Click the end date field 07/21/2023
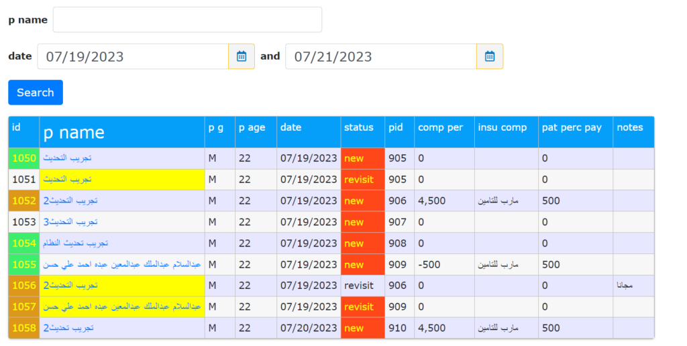 coord(381,56)
